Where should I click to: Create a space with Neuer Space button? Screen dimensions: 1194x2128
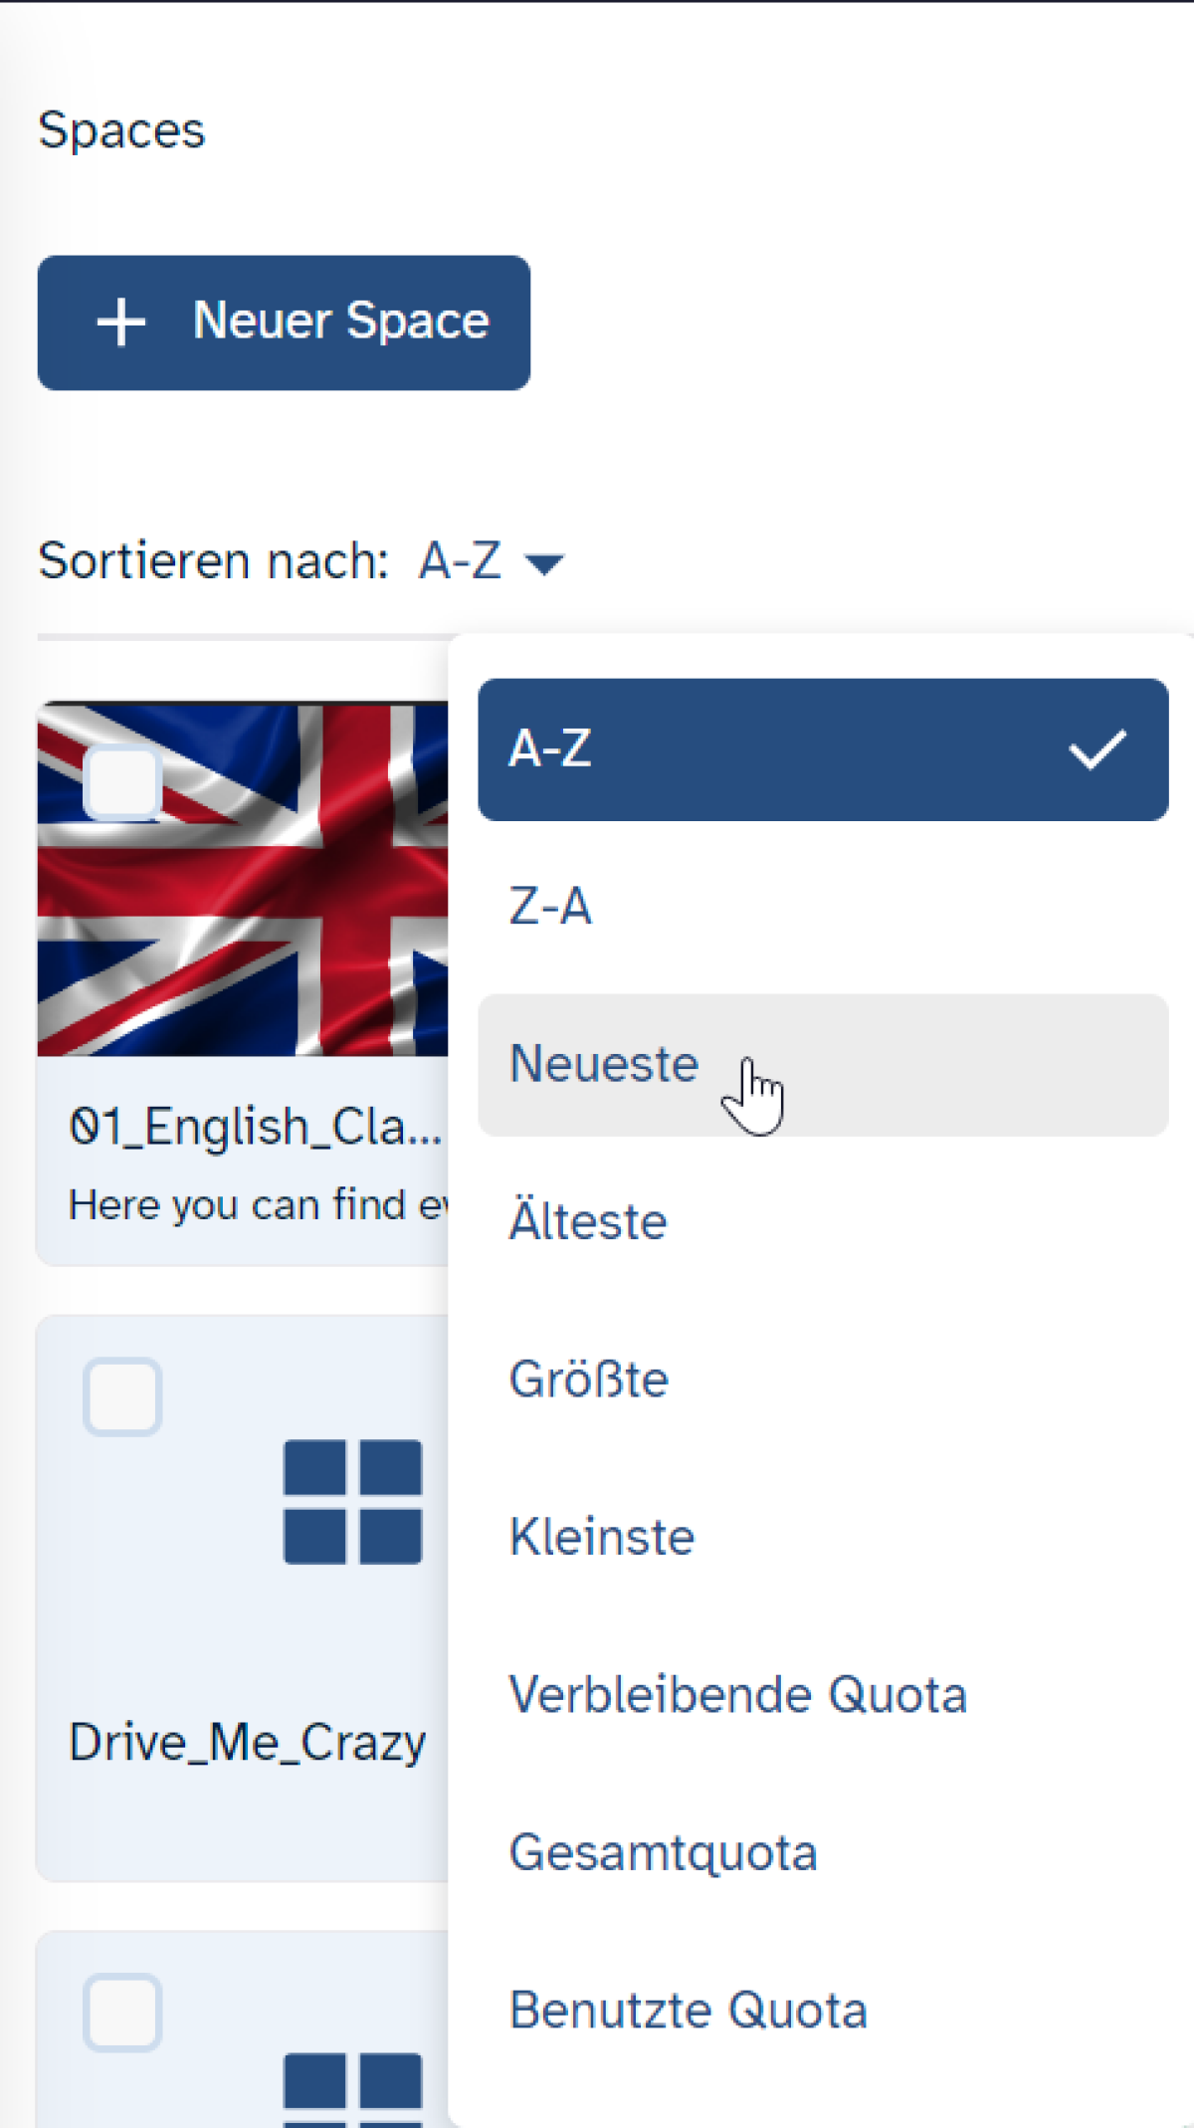284,322
